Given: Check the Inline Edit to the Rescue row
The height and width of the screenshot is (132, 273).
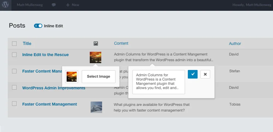Looking at the screenshot, I should coord(14,55).
